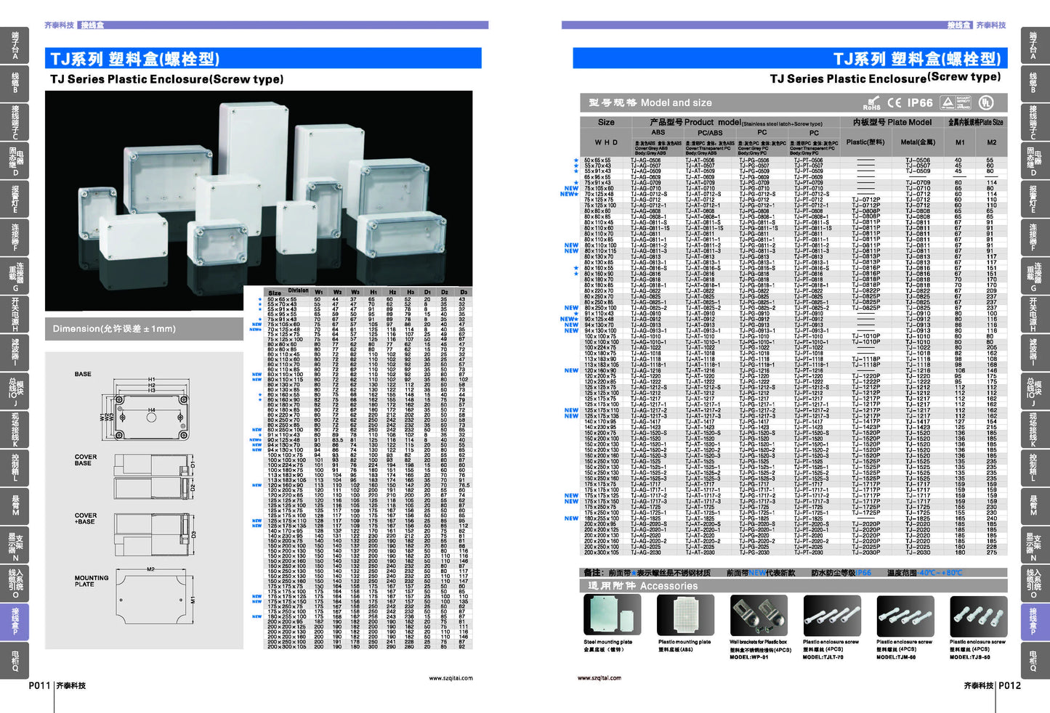Click the left page blue title banner
Screen dimensions: 1050x713
(x=263, y=58)
